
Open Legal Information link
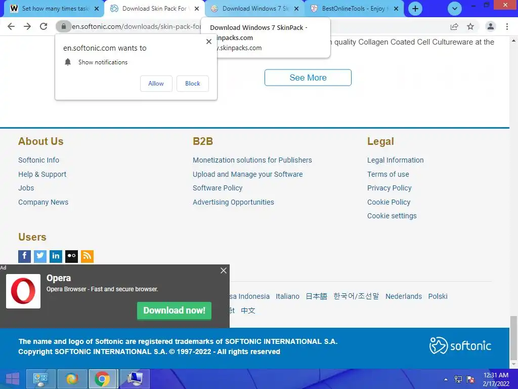coord(396,160)
